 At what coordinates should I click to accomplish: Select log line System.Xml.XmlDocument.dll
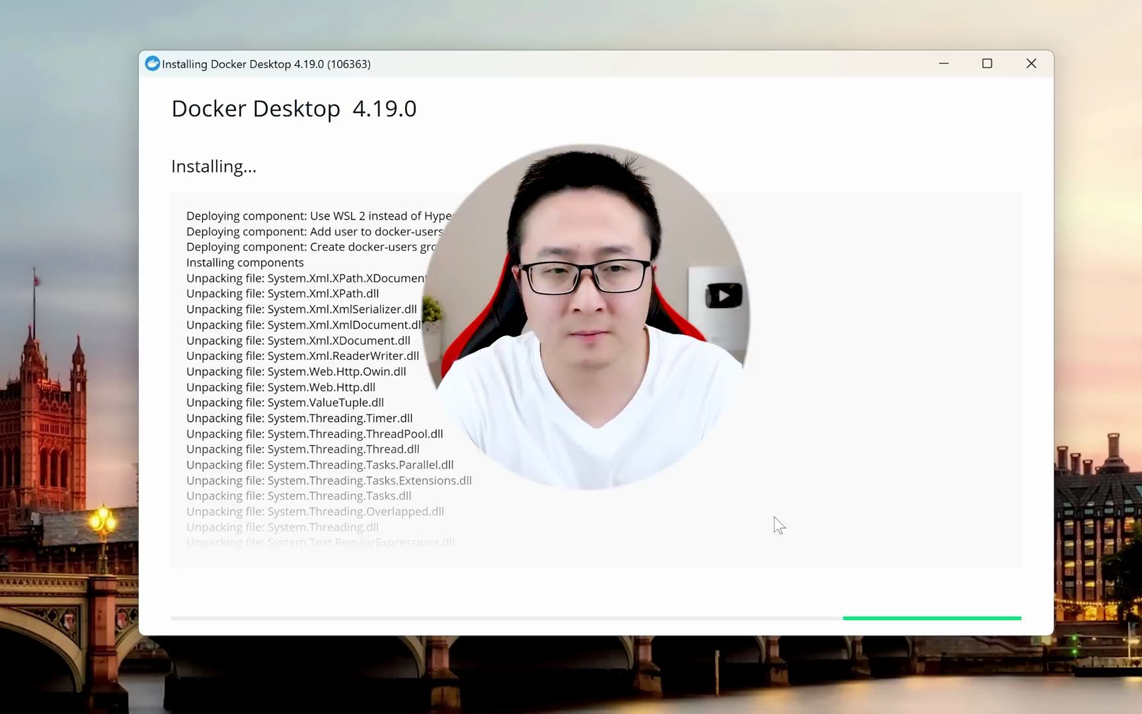[304, 325]
